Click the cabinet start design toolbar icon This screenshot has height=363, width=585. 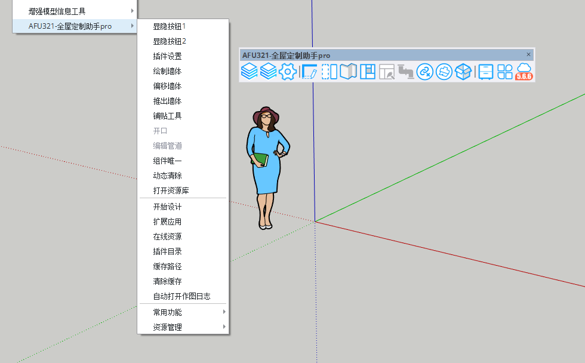[x=486, y=72]
